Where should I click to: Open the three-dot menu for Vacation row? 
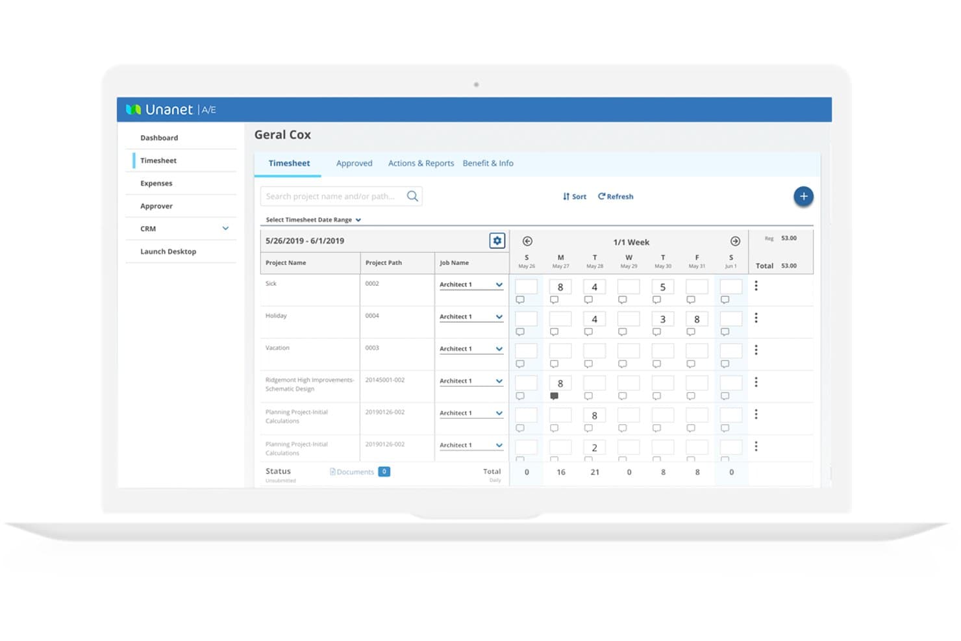[756, 350]
